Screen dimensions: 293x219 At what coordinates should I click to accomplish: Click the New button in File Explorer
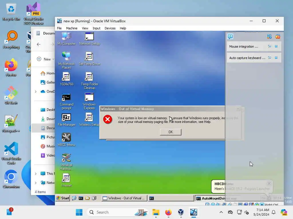point(45,59)
